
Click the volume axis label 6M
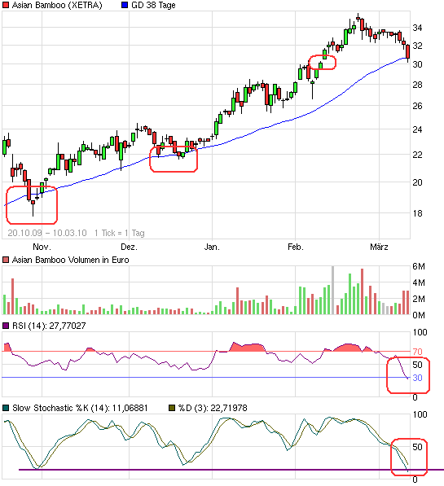point(419,266)
